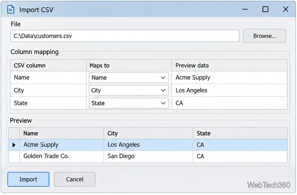
Task: Minimize the Import CSV window
Action: point(245,9)
